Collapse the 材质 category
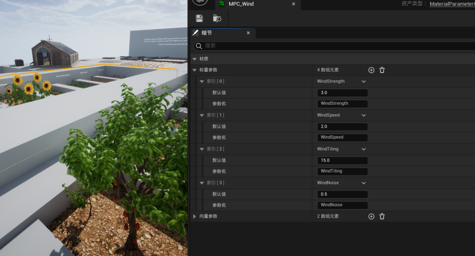The image size is (475, 256). tap(194, 59)
